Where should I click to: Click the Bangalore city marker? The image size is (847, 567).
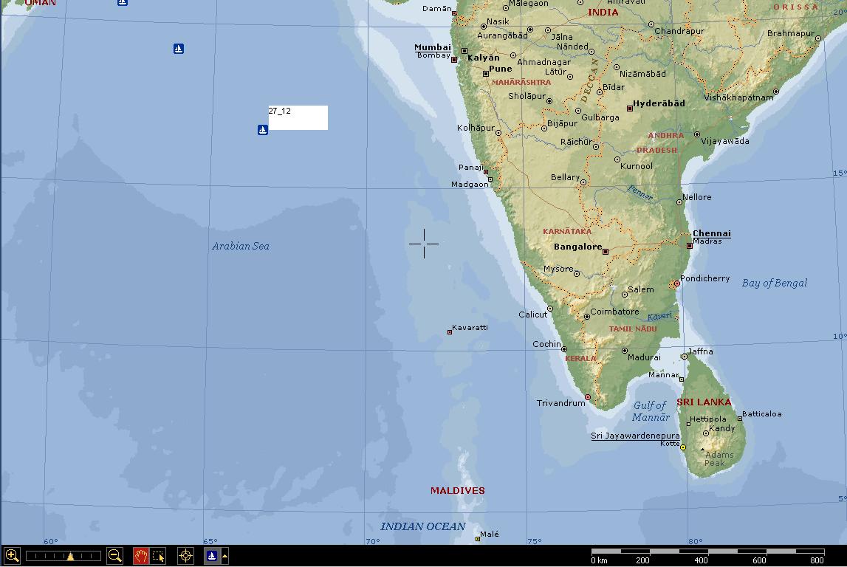606,252
